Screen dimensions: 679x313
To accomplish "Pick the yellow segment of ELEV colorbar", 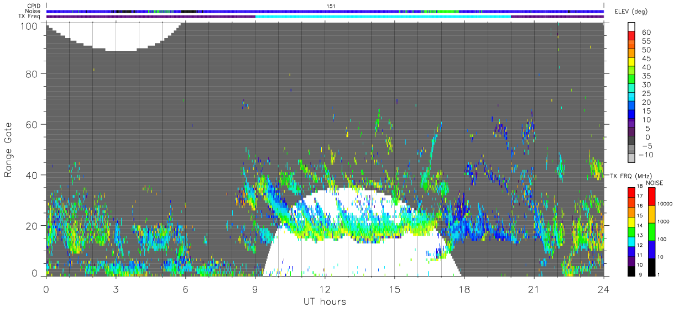I will (x=631, y=62).
